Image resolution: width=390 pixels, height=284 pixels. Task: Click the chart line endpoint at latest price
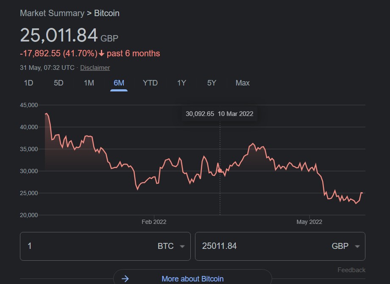tap(362, 193)
